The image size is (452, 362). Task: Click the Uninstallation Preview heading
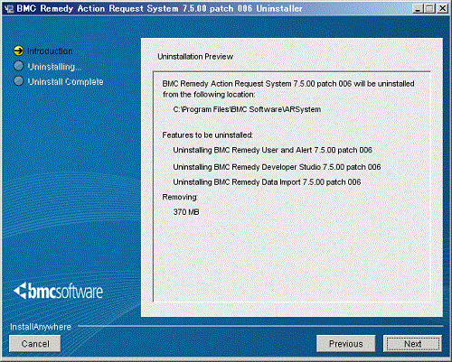point(195,57)
